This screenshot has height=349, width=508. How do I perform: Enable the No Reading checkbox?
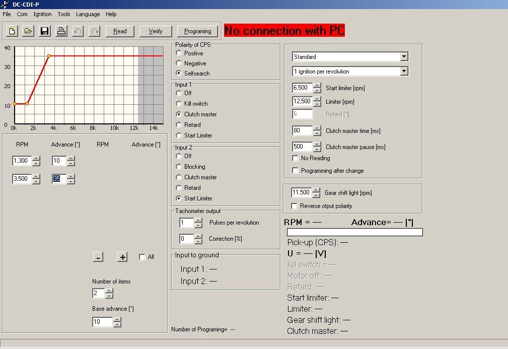(x=295, y=158)
